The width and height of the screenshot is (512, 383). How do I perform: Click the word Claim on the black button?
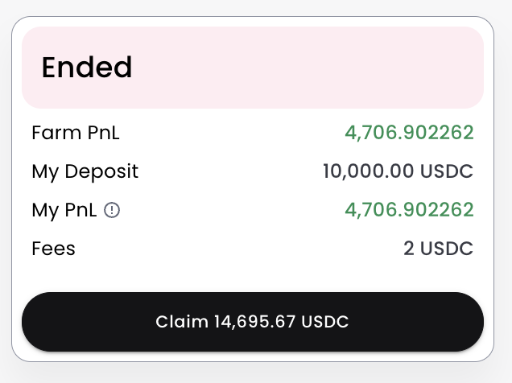tap(182, 322)
